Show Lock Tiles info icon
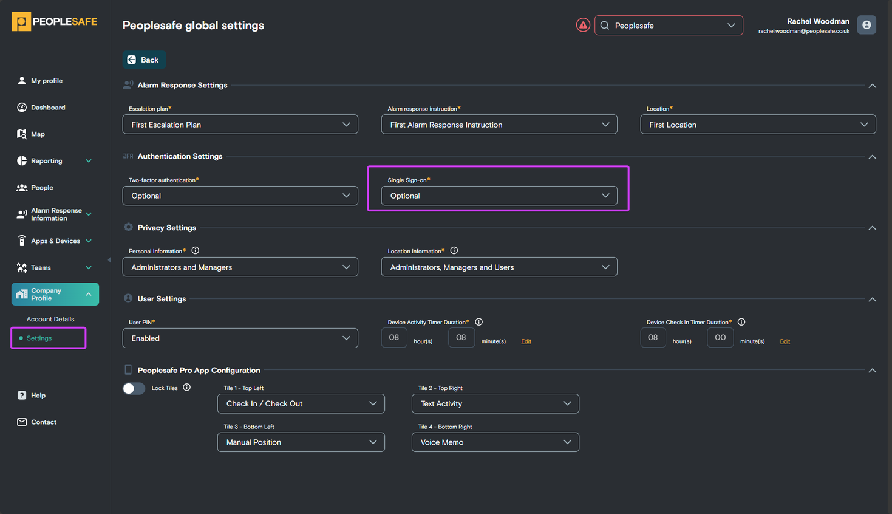 [187, 388]
